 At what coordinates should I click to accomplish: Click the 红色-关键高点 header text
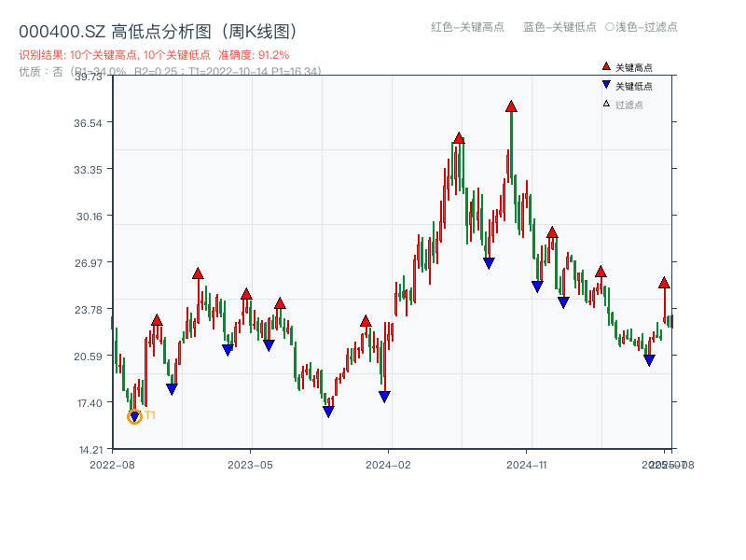point(467,27)
